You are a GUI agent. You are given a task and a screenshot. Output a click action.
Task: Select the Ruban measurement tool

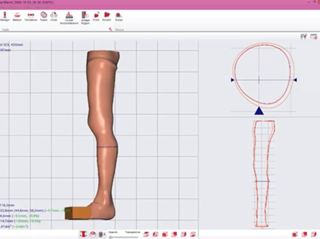pyautogui.click(x=119, y=17)
